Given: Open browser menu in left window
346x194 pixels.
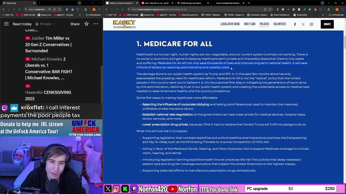Looking at the screenshot, I should [99, 9].
